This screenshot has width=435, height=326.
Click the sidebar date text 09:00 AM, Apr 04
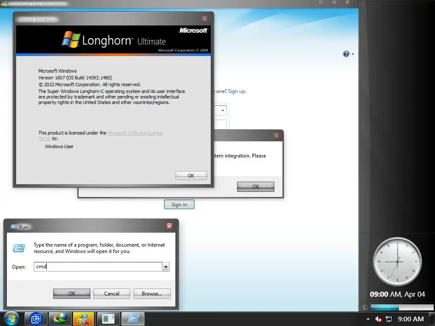[397, 294]
